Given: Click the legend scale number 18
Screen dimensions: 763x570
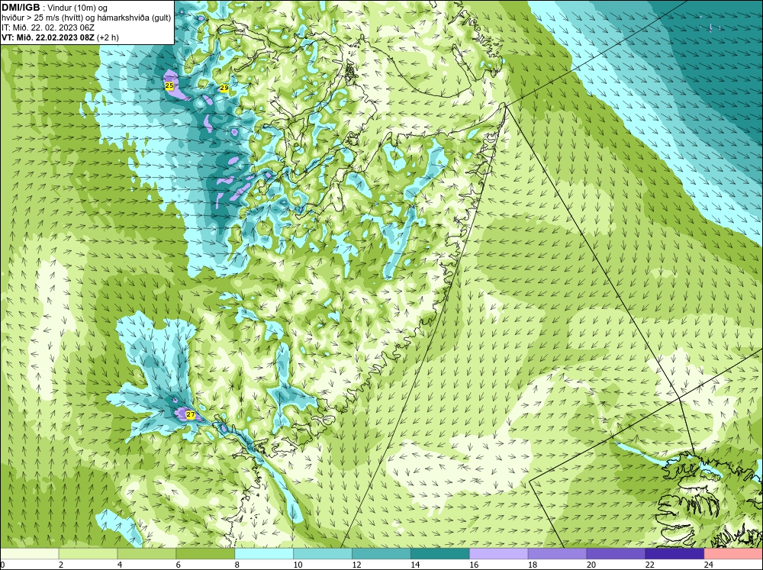Looking at the screenshot, I should 533,565.
